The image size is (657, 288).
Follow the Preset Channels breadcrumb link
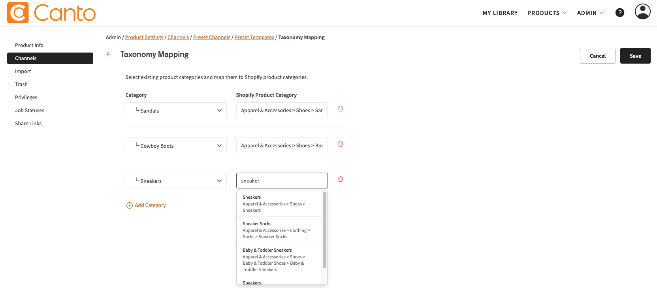tap(212, 38)
